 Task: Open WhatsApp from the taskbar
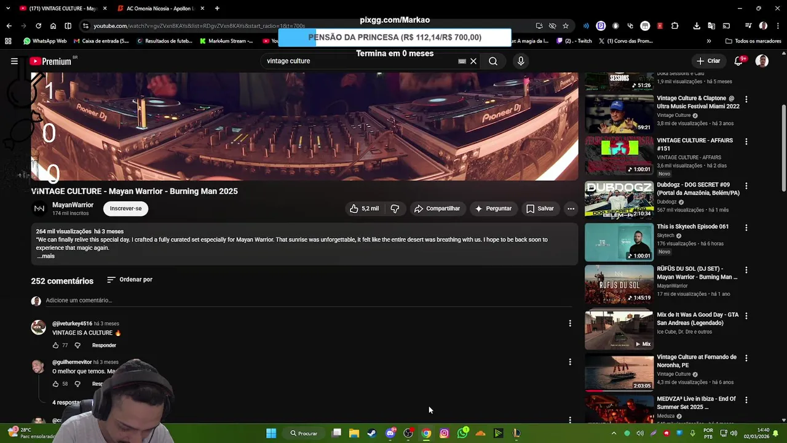pyautogui.click(x=462, y=433)
